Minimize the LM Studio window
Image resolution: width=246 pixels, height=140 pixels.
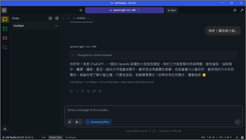point(222,3)
